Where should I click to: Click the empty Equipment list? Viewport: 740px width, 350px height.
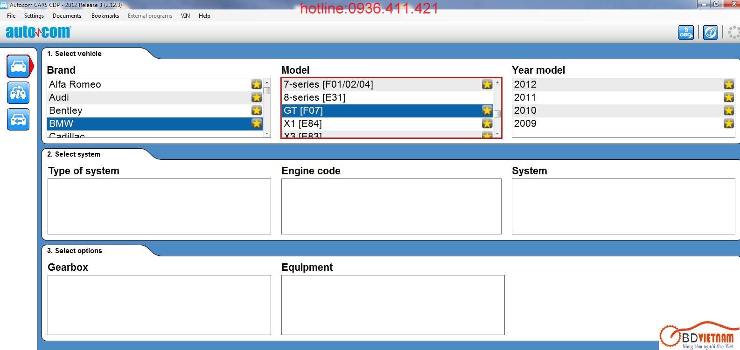393,305
